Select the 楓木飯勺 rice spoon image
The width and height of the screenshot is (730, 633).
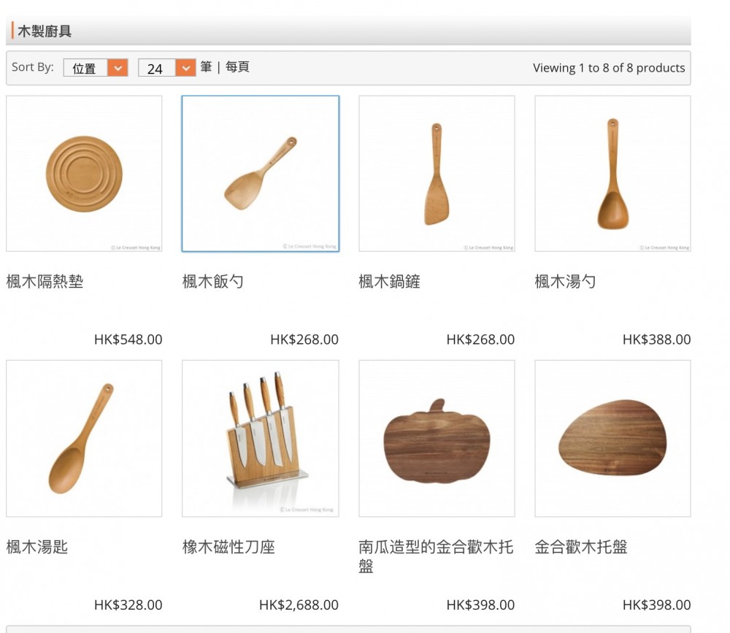coord(261,174)
